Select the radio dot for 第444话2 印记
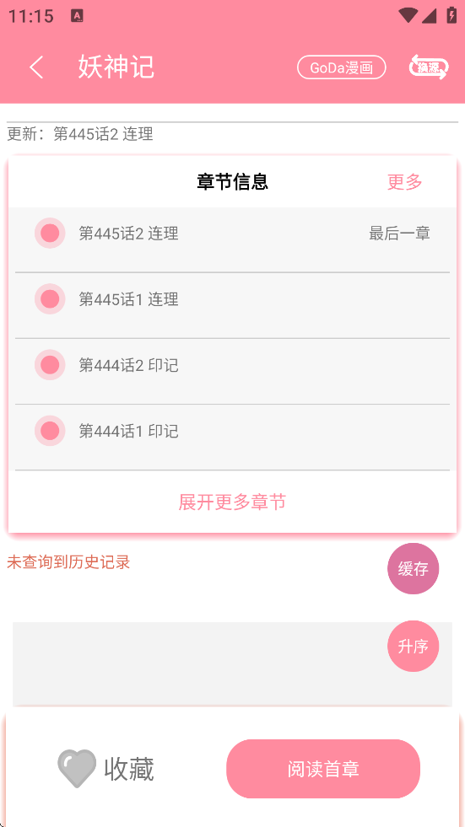 [x=50, y=365]
